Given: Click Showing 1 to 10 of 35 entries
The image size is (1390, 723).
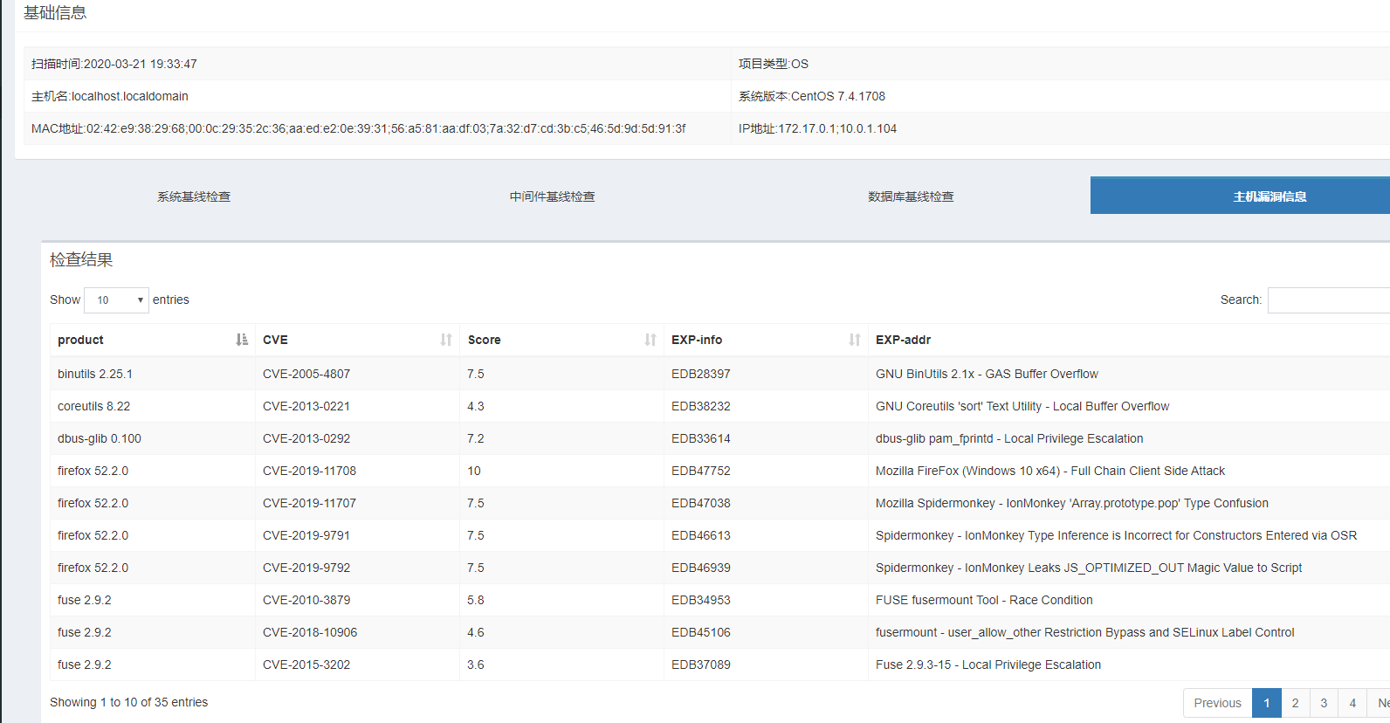Looking at the screenshot, I should click(129, 702).
